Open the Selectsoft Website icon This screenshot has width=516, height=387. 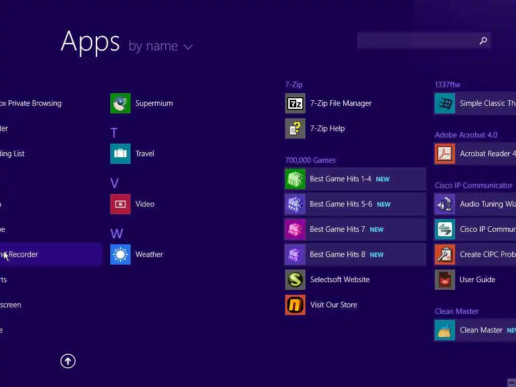tap(295, 280)
